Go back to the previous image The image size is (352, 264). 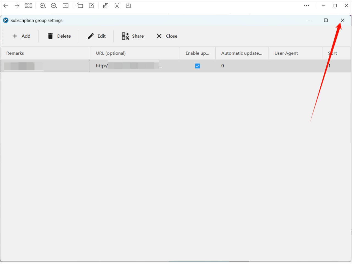pyautogui.click(x=5, y=6)
